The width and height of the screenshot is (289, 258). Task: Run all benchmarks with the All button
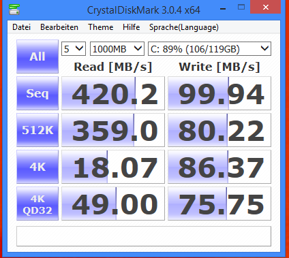(x=37, y=57)
